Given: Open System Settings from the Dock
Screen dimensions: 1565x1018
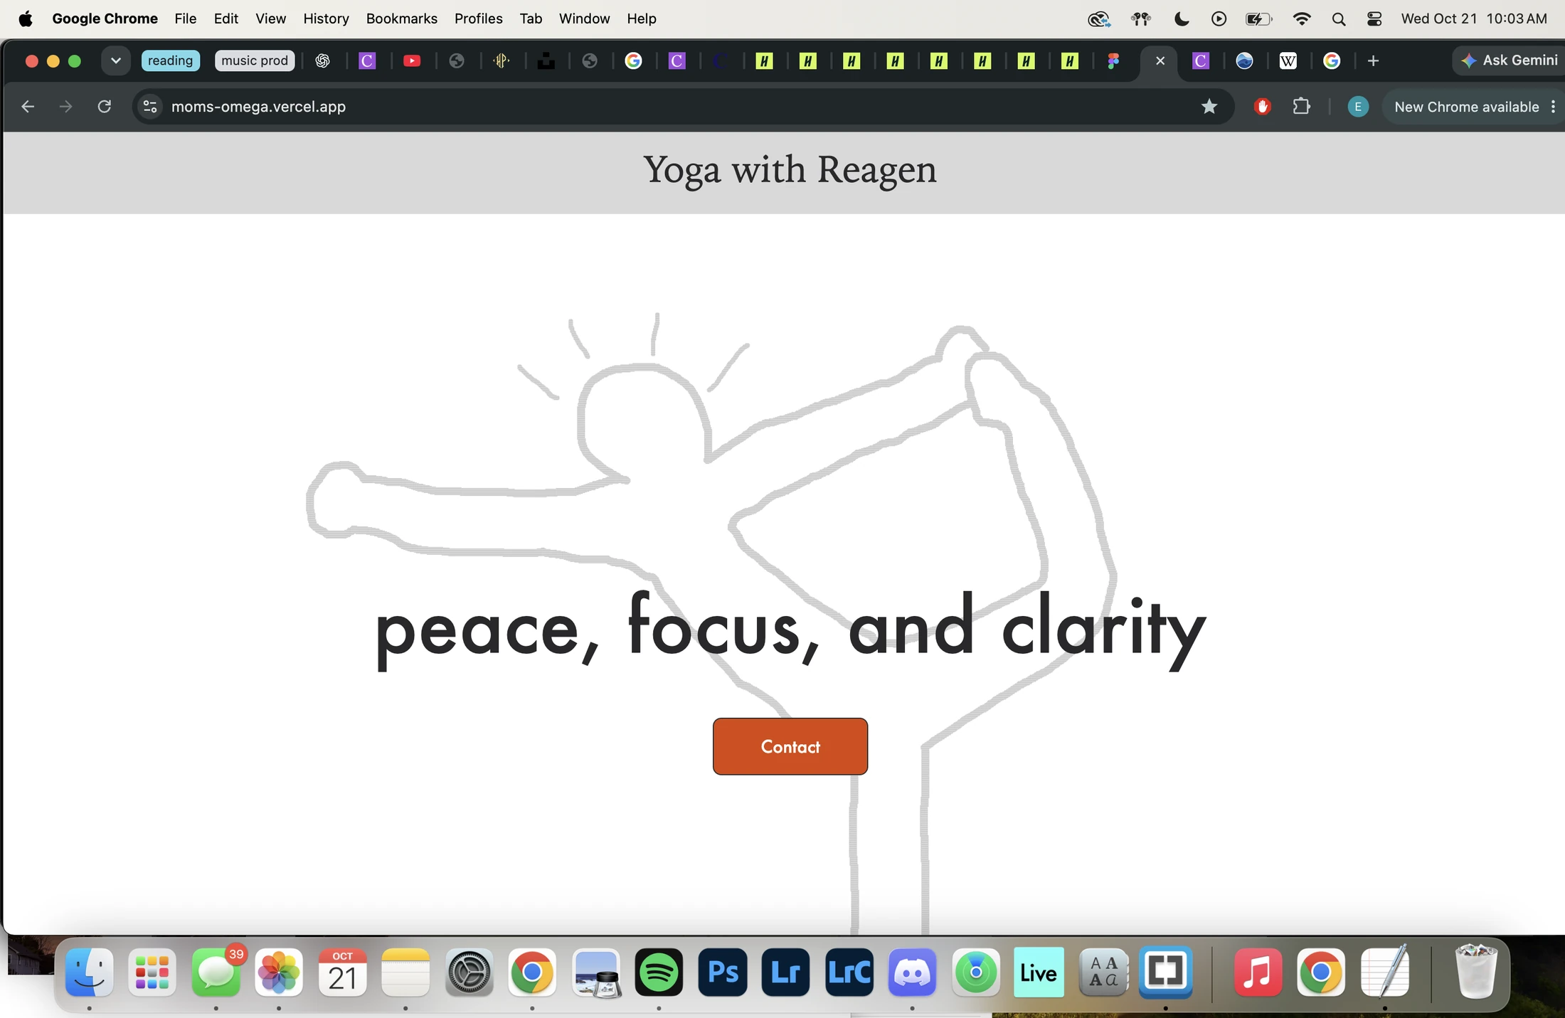Looking at the screenshot, I should (469, 972).
